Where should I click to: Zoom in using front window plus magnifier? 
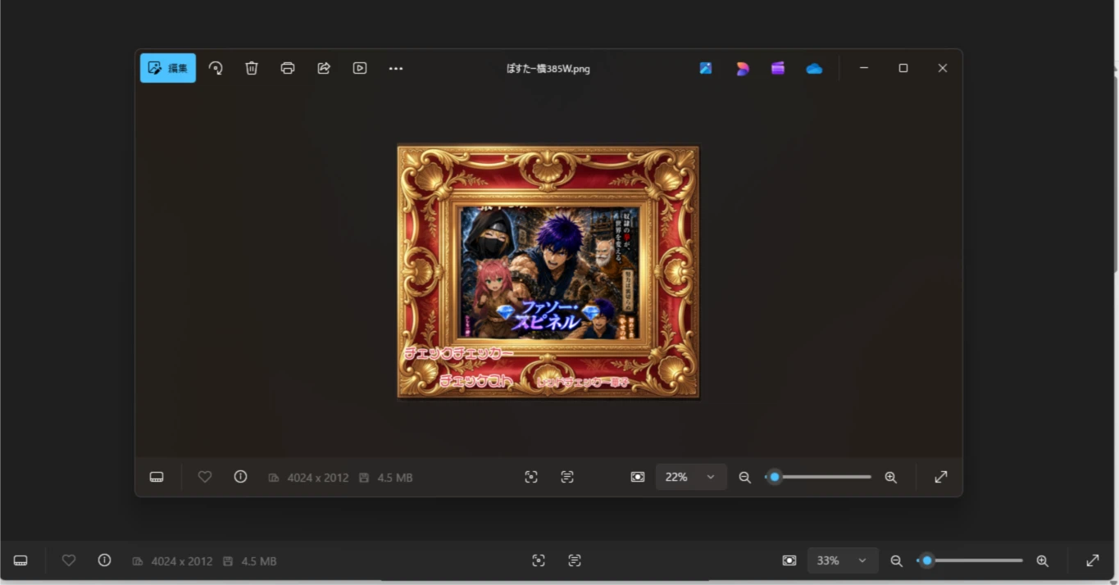[x=891, y=477]
